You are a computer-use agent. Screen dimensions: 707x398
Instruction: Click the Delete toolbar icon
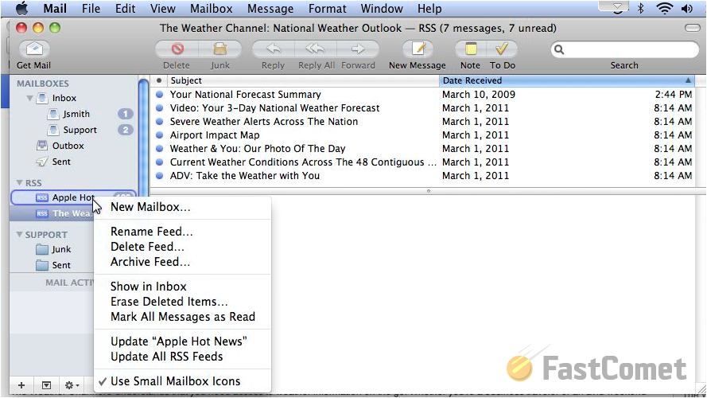(177, 49)
